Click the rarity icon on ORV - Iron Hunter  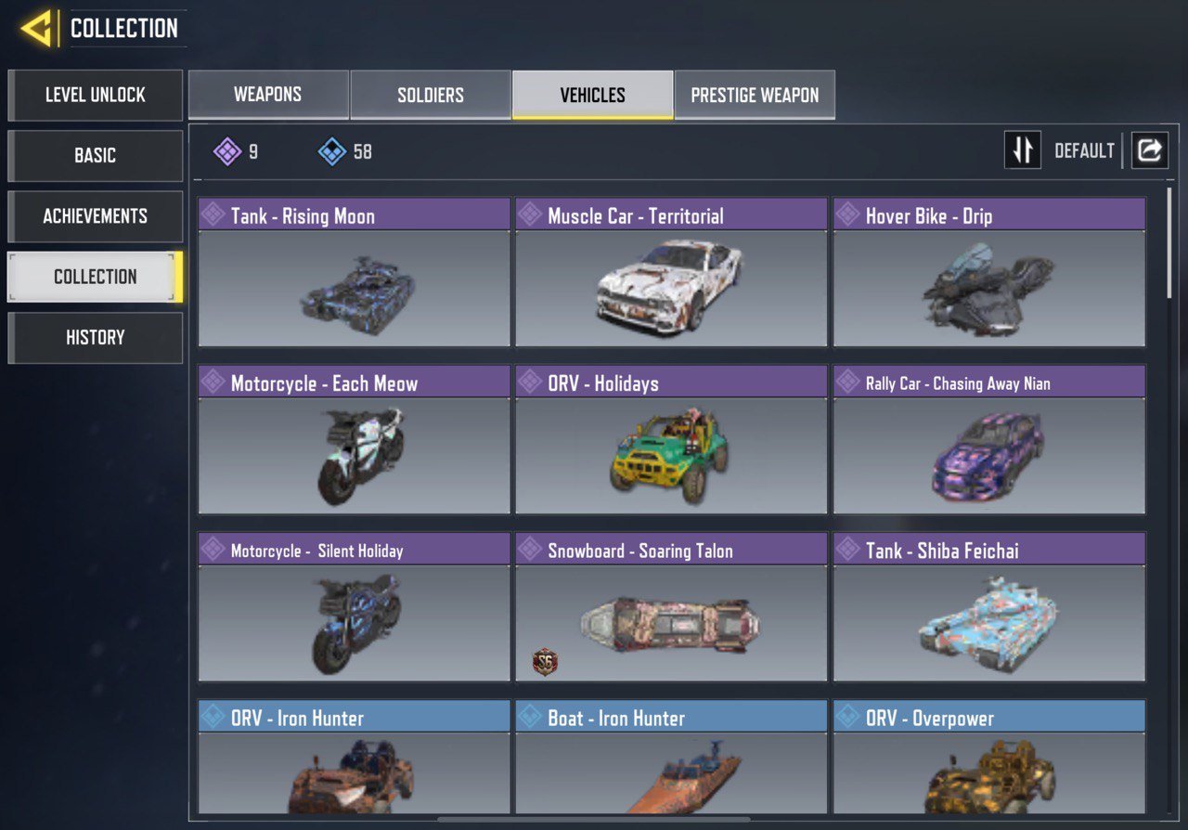[x=213, y=717]
